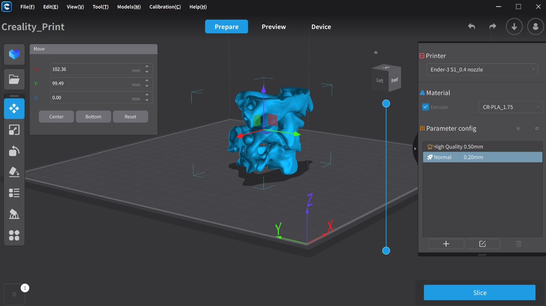
Task: Open the object list tool
Action: click(14, 193)
